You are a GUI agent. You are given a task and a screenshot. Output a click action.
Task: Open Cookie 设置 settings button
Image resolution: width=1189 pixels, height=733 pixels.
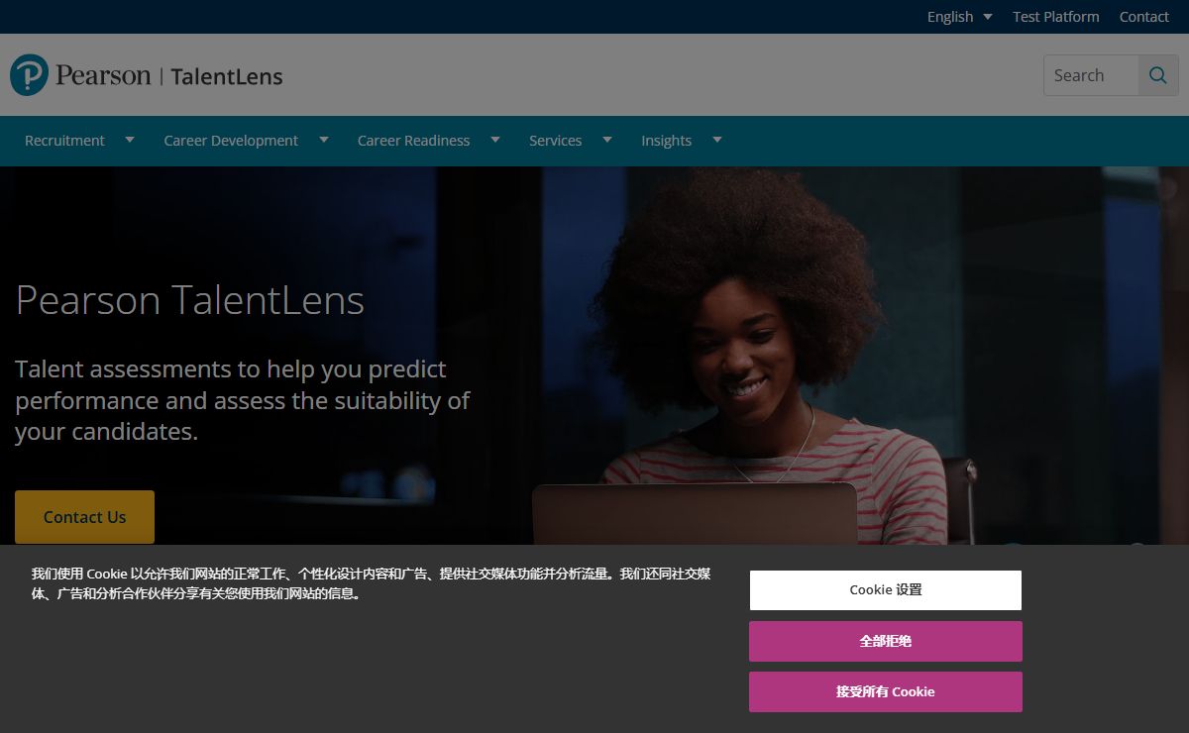[886, 590]
